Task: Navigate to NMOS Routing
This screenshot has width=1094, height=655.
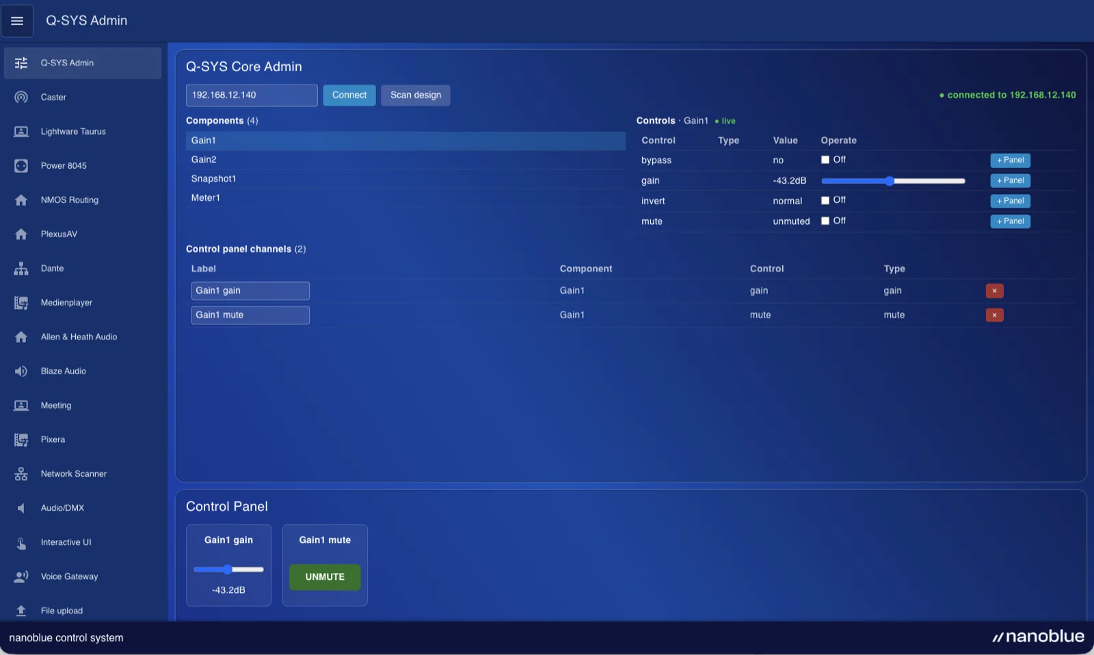Action: click(x=83, y=199)
